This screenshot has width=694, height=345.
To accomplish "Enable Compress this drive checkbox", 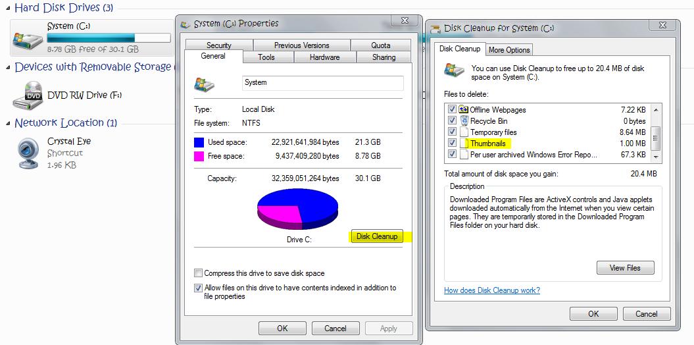I will click(x=198, y=273).
